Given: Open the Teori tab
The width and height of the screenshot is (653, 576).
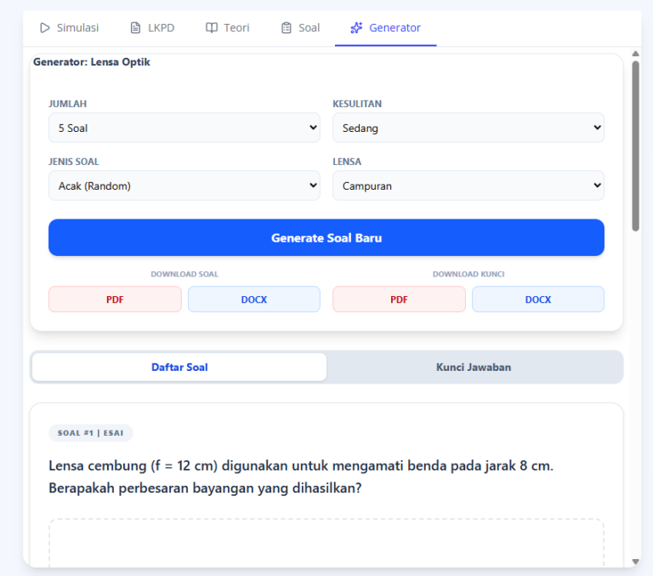Looking at the screenshot, I should [x=228, y=28].
